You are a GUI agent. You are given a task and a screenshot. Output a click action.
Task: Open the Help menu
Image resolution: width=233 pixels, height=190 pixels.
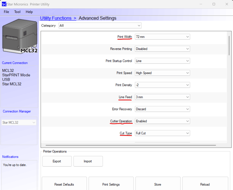click(29, 12)
